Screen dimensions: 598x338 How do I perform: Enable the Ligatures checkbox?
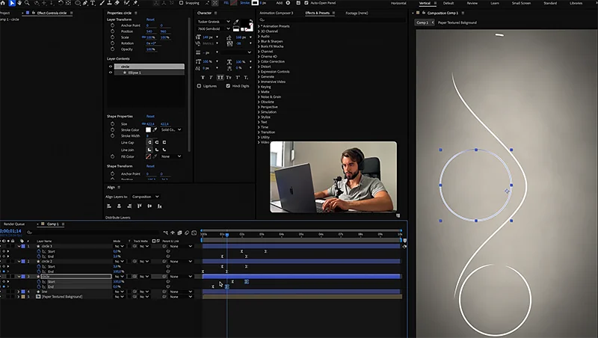199,86
